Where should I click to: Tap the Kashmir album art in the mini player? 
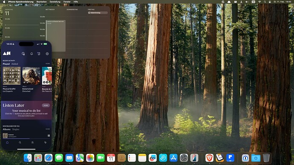coord(5,135)
